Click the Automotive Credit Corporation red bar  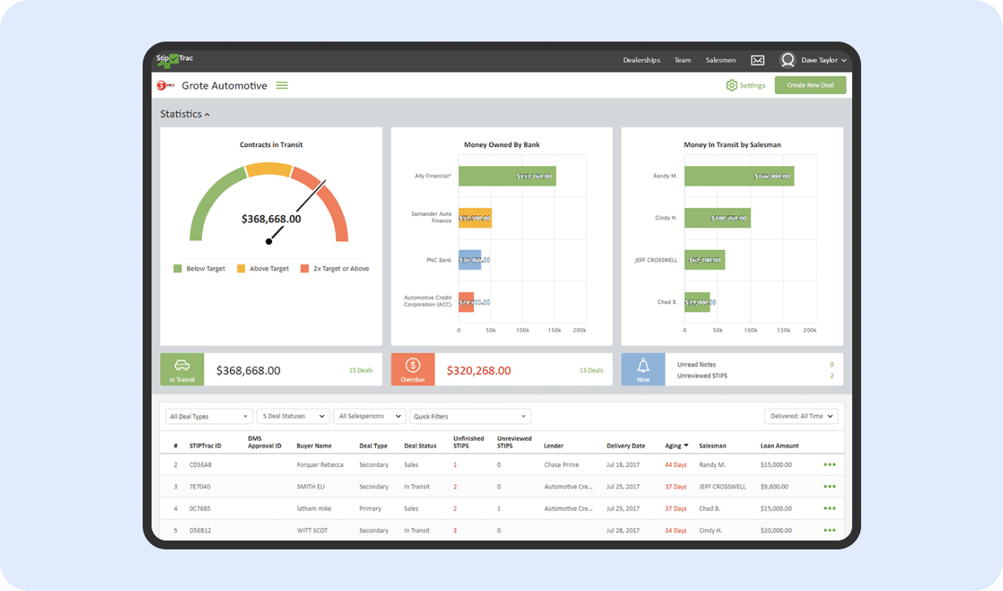pos(466,301)
